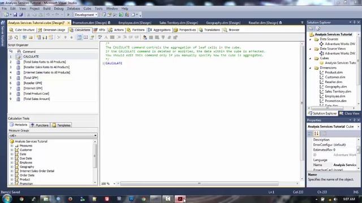This screenshot has height=203, width=362.
Task: Click the Process icon in the Calculations toolbar
Action: coord(10,37)
